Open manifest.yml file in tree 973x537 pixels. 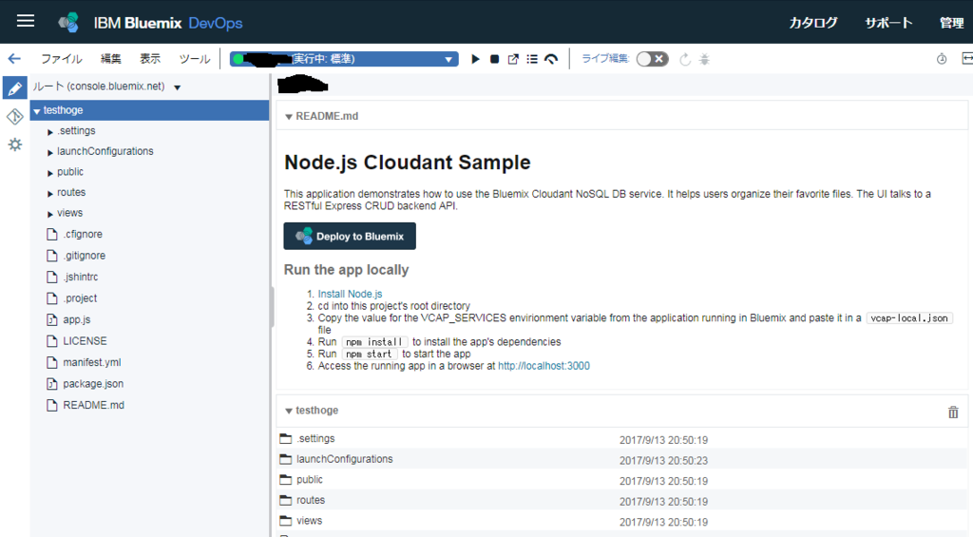(x=92, y=362)
